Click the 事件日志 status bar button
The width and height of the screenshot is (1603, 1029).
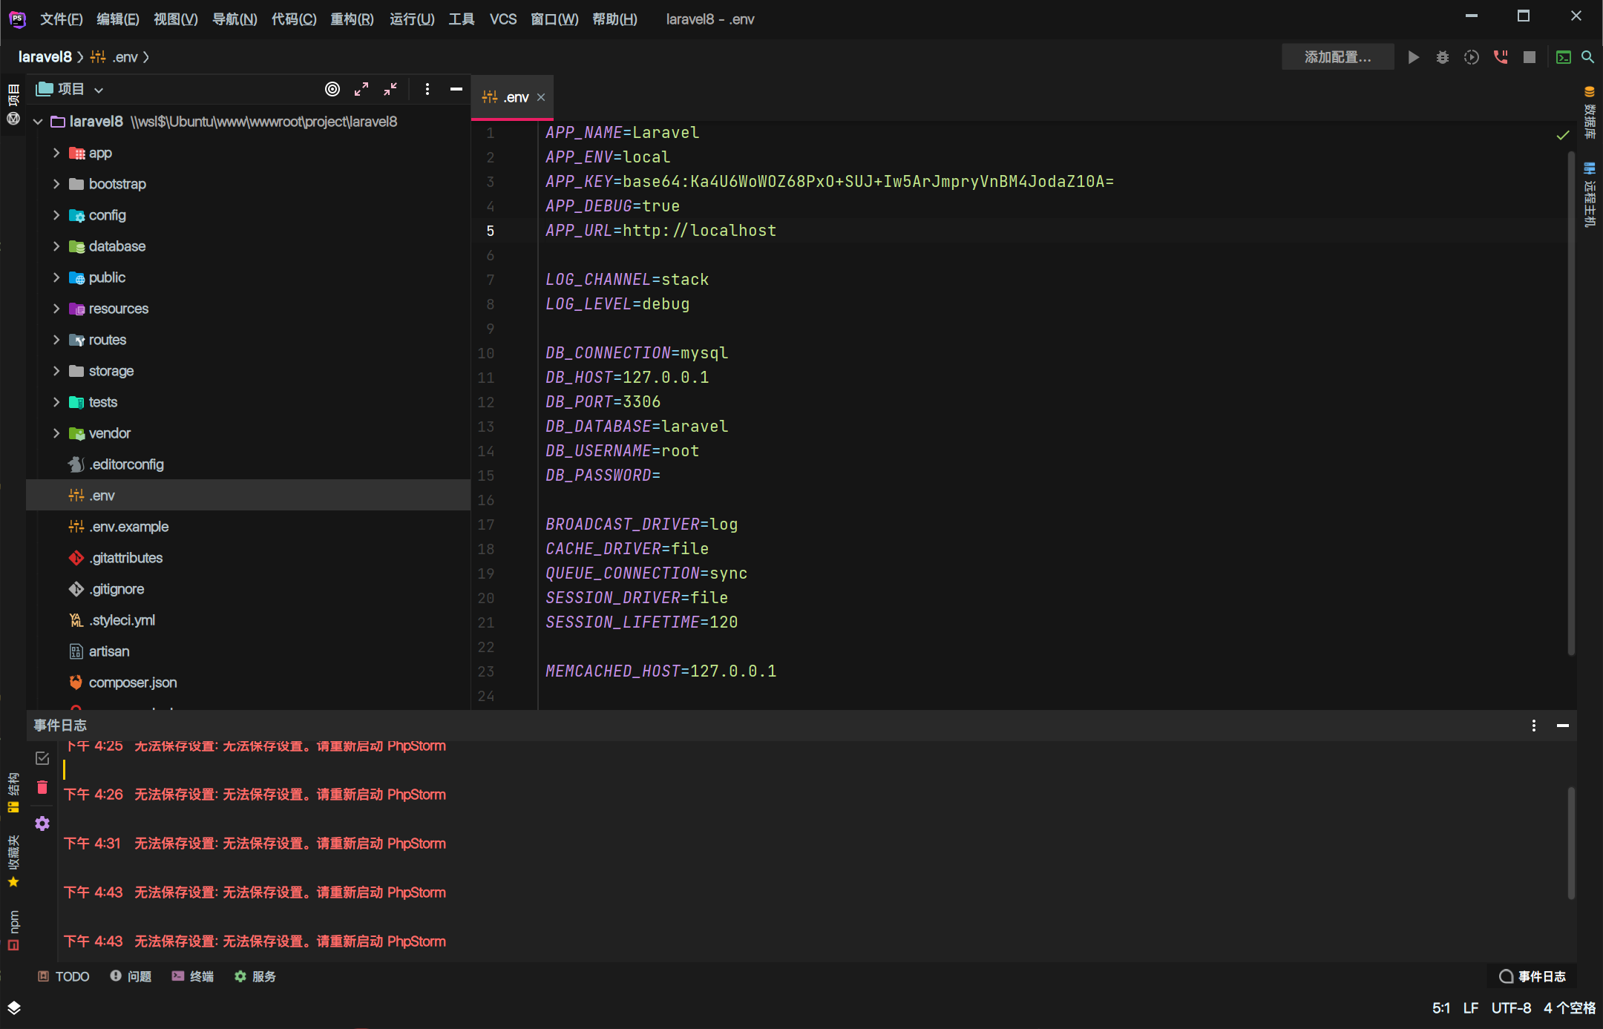[1532, 976]
